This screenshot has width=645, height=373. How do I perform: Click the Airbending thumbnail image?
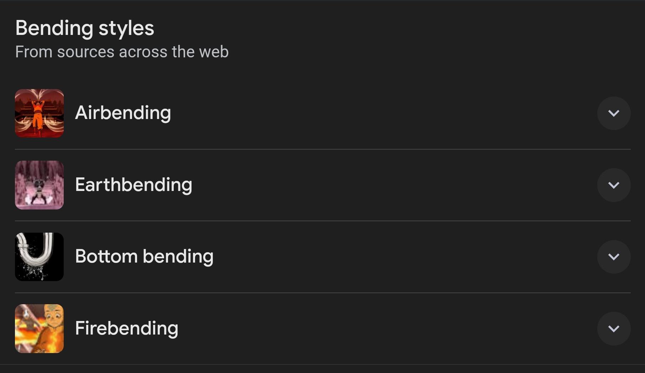[x=39, y=113]
